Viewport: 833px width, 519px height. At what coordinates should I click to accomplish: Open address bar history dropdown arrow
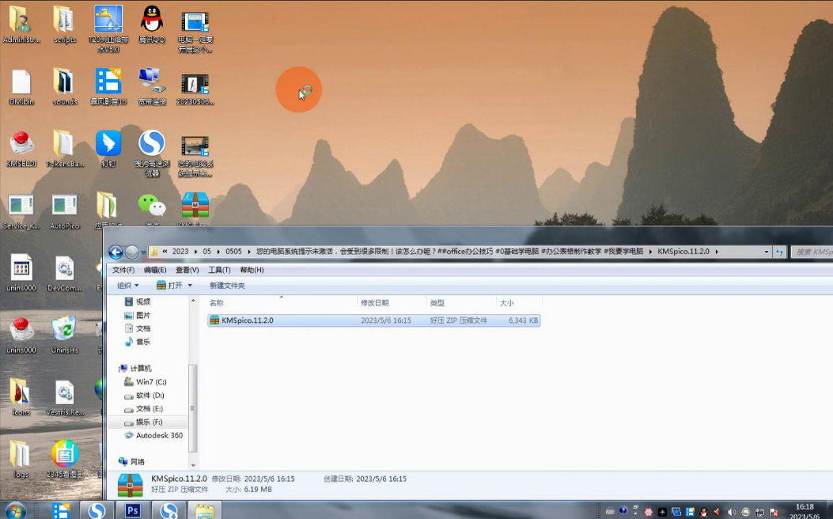(766, 252)
